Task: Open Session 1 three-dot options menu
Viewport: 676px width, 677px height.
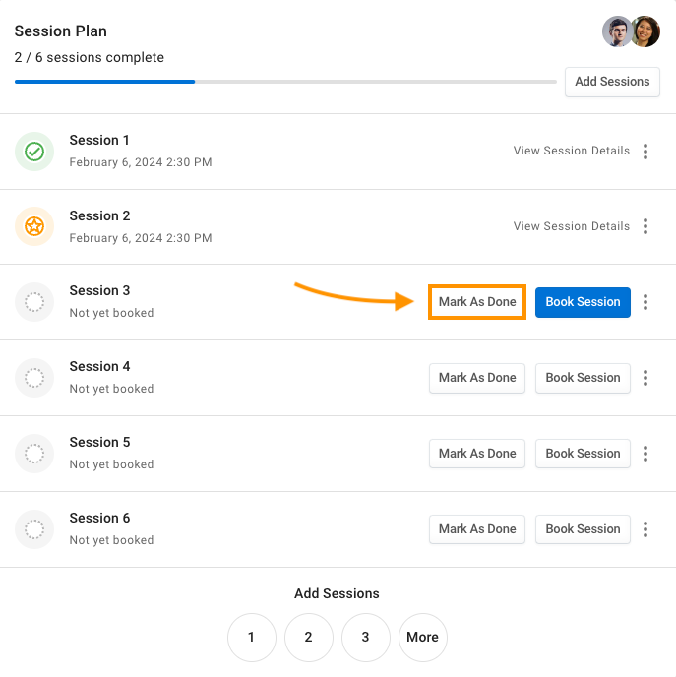Action: [645, 152]
